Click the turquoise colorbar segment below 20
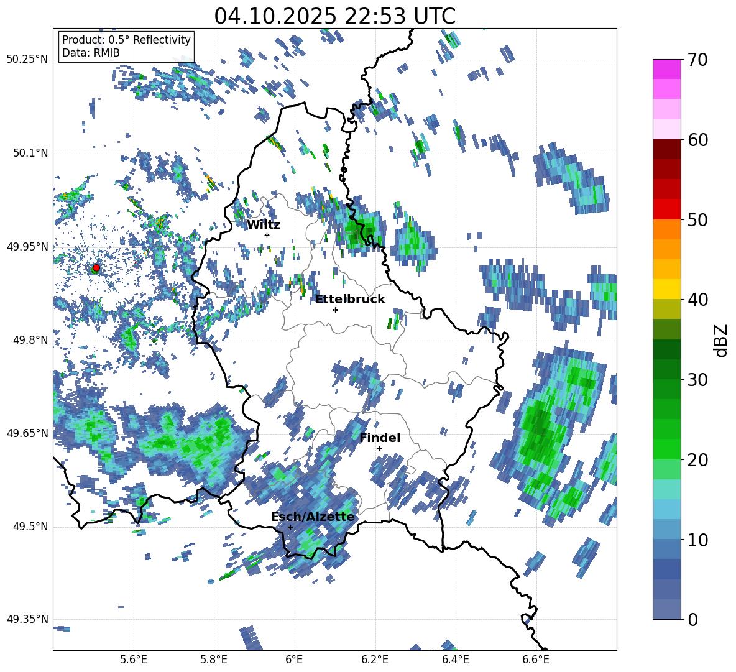The image size is (736, 672). 666,489
